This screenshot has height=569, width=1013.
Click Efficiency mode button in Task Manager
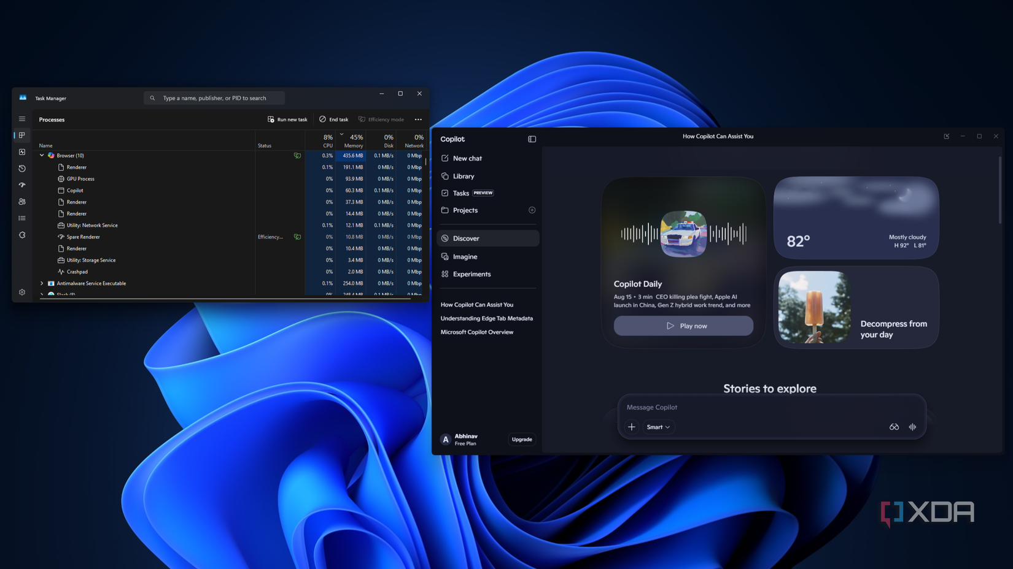[381, 120]
